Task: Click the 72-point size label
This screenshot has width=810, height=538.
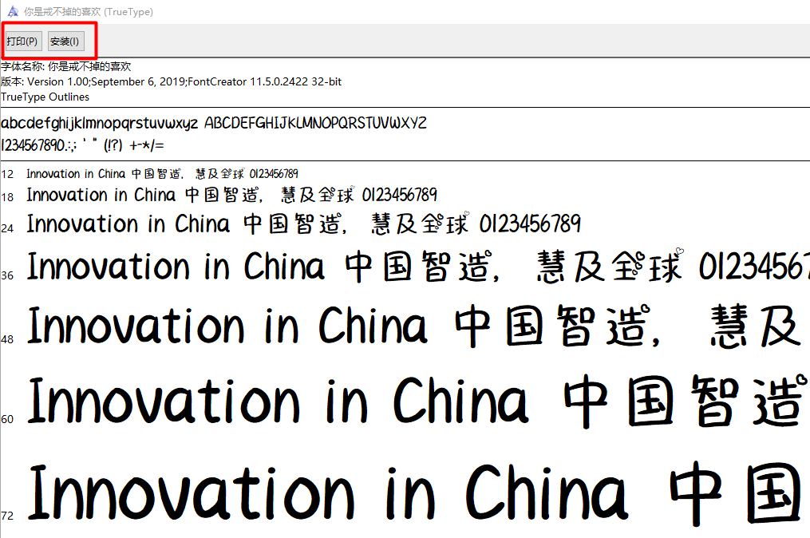Action: click(7, 516)
